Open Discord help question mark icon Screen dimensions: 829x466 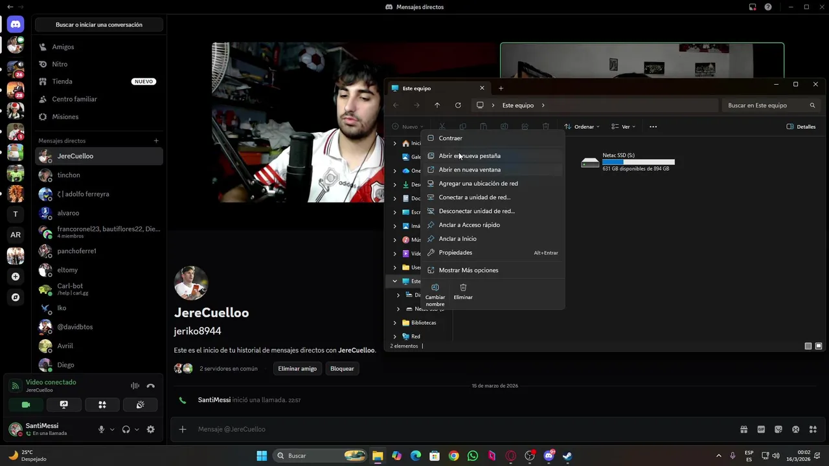[x=768, y=7]
